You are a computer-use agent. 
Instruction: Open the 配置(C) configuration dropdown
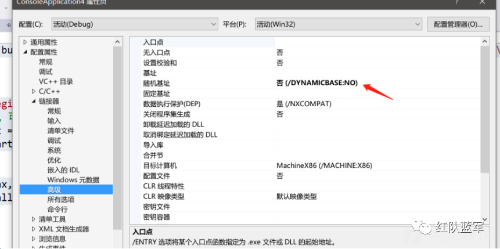click(x=134, y=24)
